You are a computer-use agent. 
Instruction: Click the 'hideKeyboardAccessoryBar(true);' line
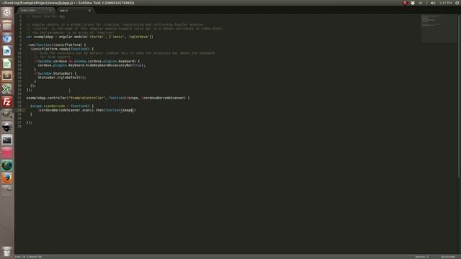[x=91, y=65]
